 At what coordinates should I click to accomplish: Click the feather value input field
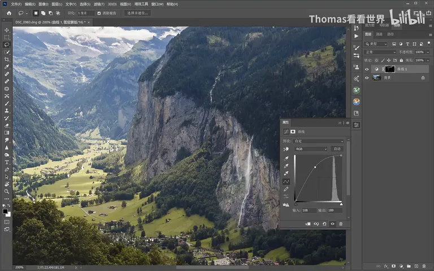click(x=86, y=13)
